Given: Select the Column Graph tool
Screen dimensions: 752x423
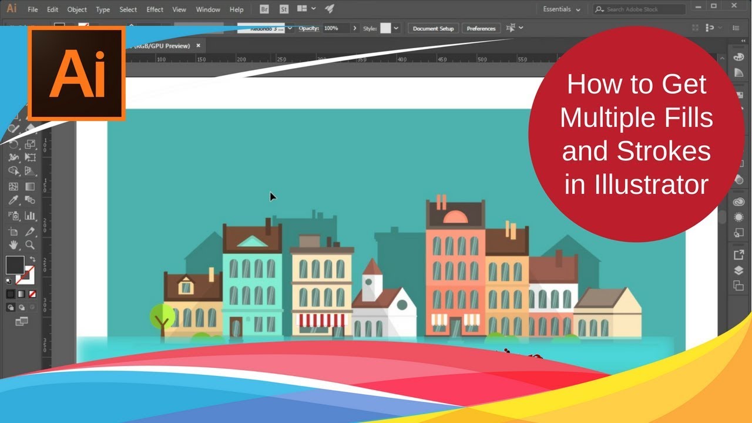Looking at the screenshot, I should pyautogui.click(x=30, y=216).
